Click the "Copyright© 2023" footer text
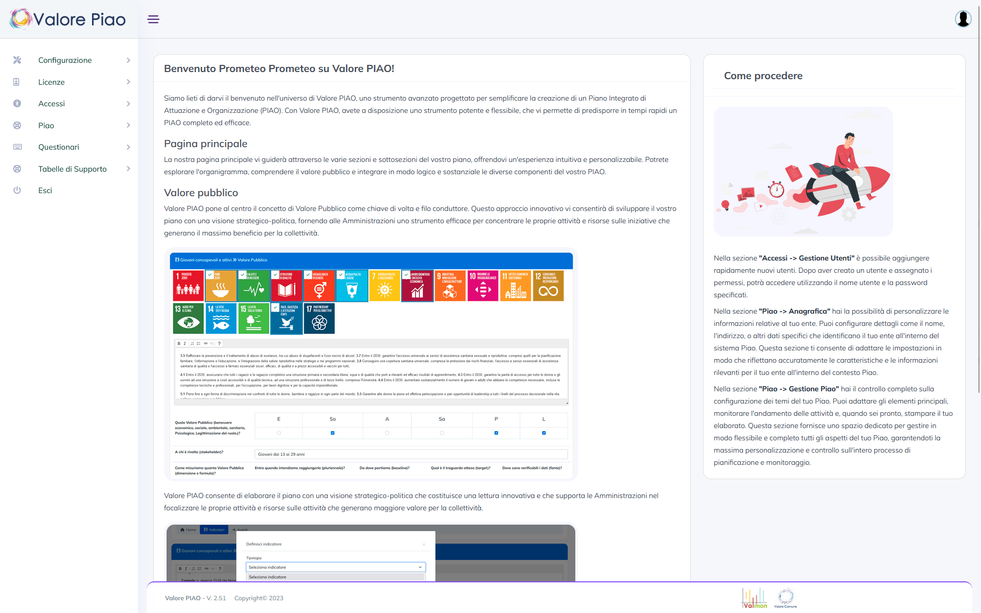This screenshot has width=981, height=613. pos(259,598)
